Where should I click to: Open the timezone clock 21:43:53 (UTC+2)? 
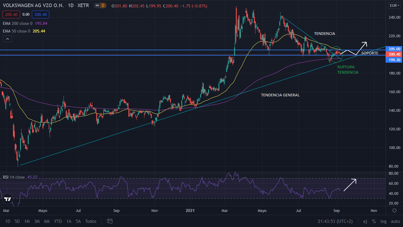[x=335, y=221]
